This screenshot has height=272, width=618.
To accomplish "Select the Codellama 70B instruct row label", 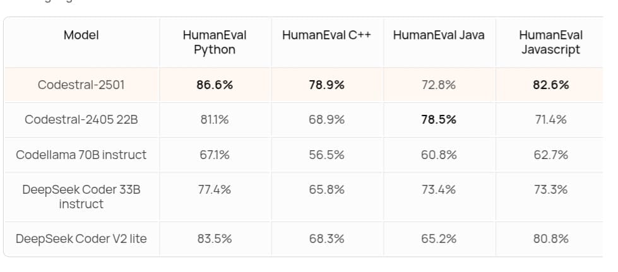I will [81, 155].
